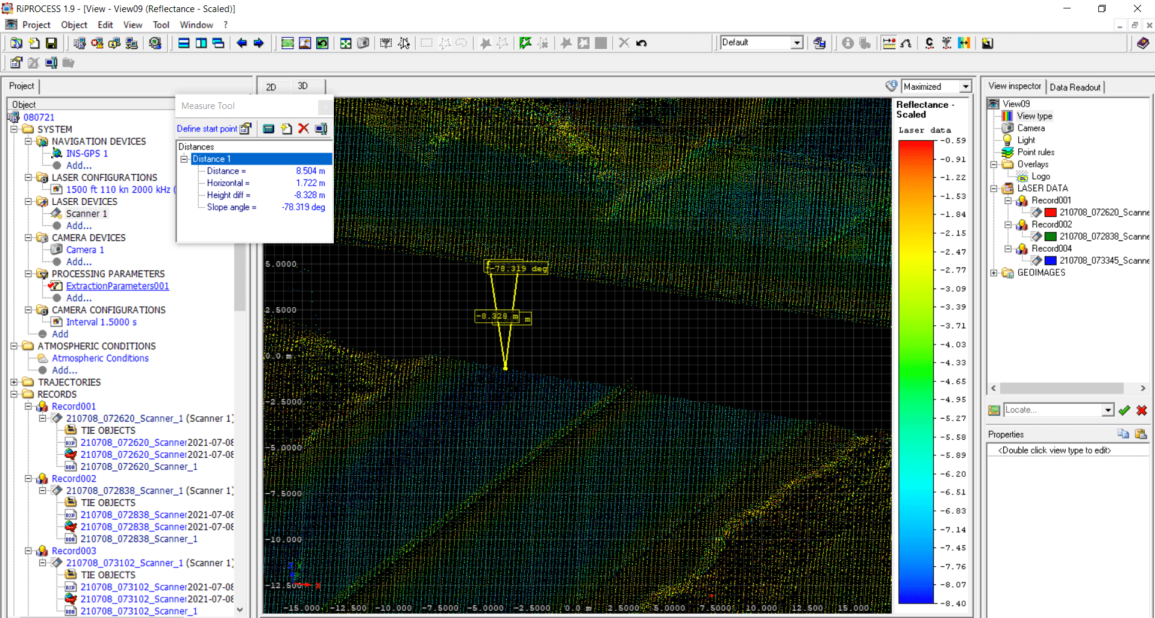Click the undo arrow icon in toolbar
1155x618 pixels.
642,43
